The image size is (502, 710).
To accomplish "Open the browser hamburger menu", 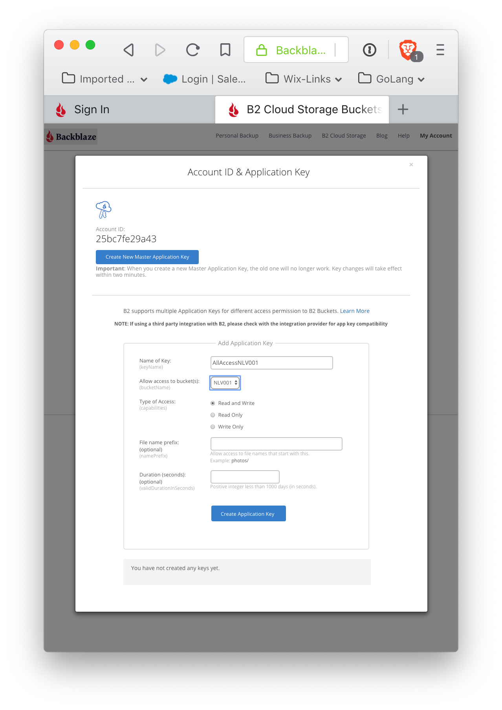I will (440, 50).
